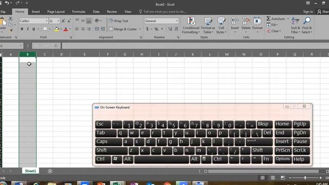This screenshot has width=329, height=185.
Task: Switch to the Formulas tab
Action: tap(79, 12)
